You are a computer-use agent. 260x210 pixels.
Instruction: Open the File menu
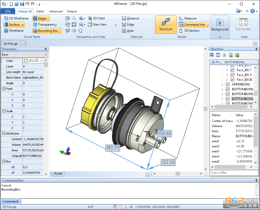coord(8,11)
